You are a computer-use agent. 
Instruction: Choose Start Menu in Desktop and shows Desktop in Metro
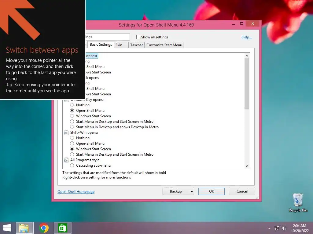click(x=72, y=127)
